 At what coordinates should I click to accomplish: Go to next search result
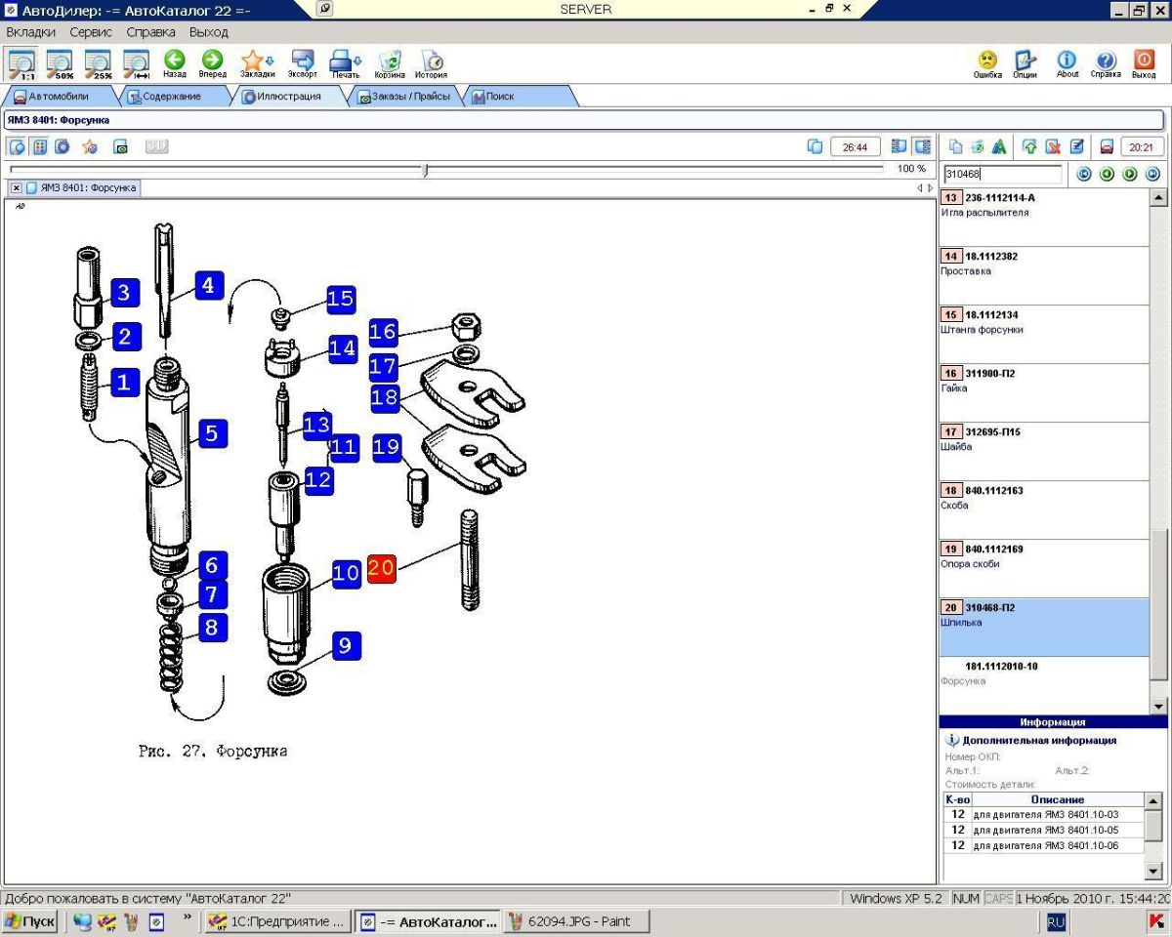[x=1130, y=174]
